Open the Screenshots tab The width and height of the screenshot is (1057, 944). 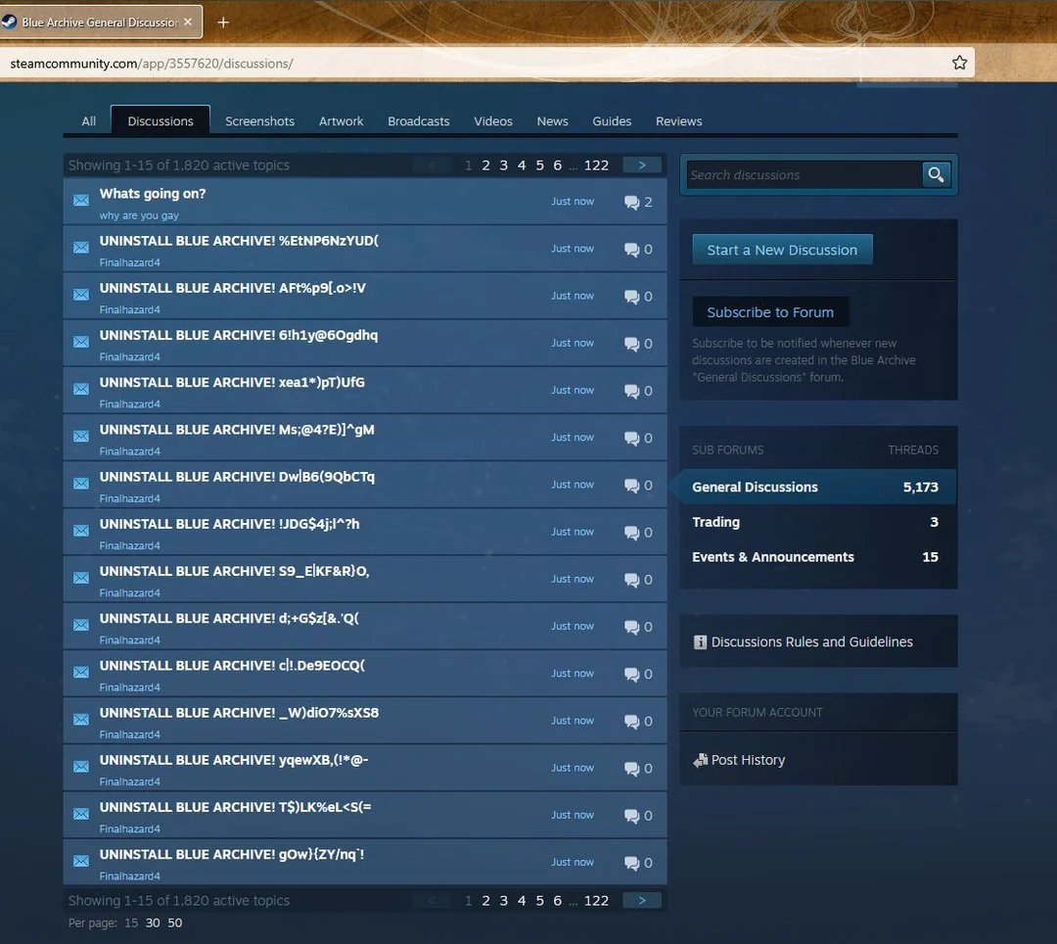[x=259, y=121]
